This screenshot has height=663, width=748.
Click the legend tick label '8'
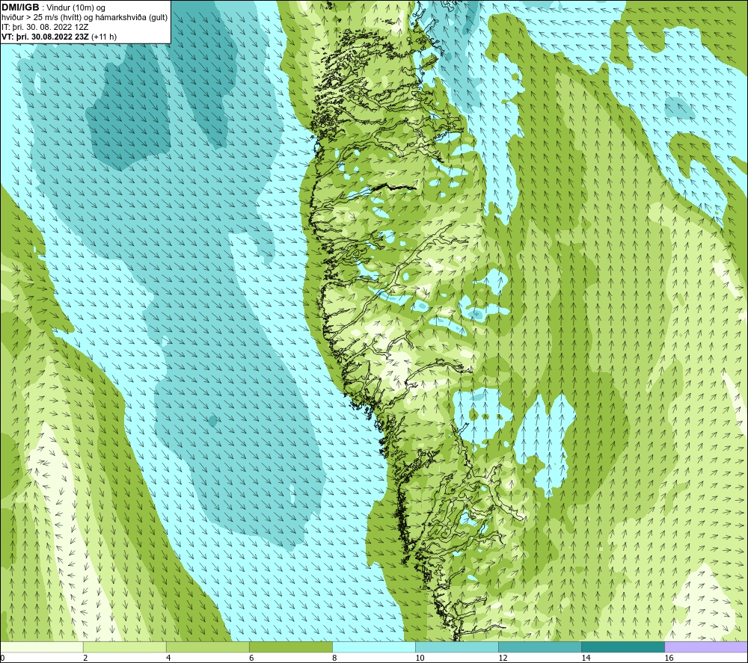[x=334, y=659]
